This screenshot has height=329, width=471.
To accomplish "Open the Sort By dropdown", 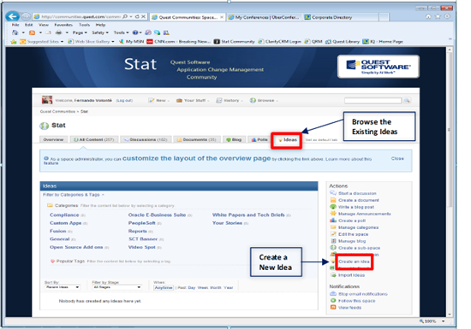I will (63, 287).
